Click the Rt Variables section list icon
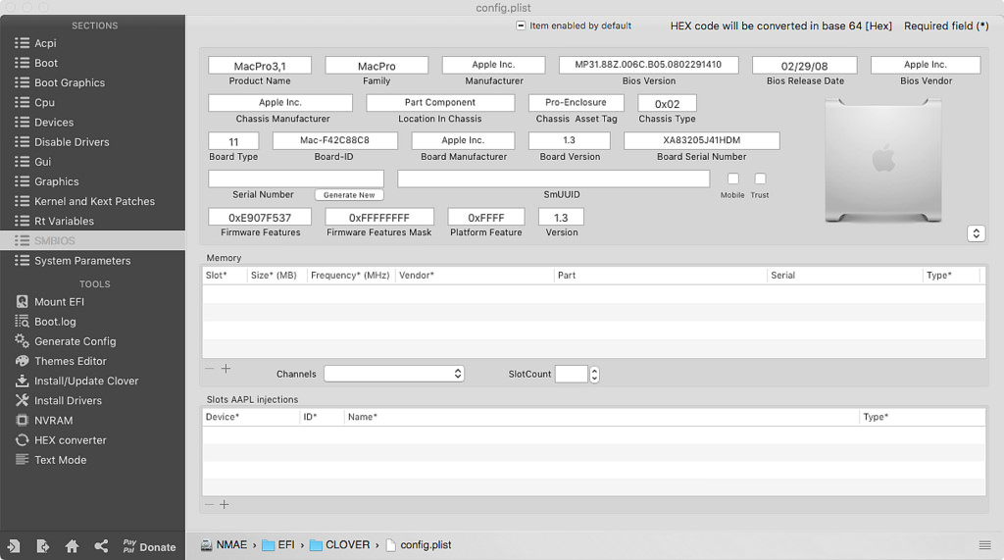The image size is (1004, 560). (22, 221)
